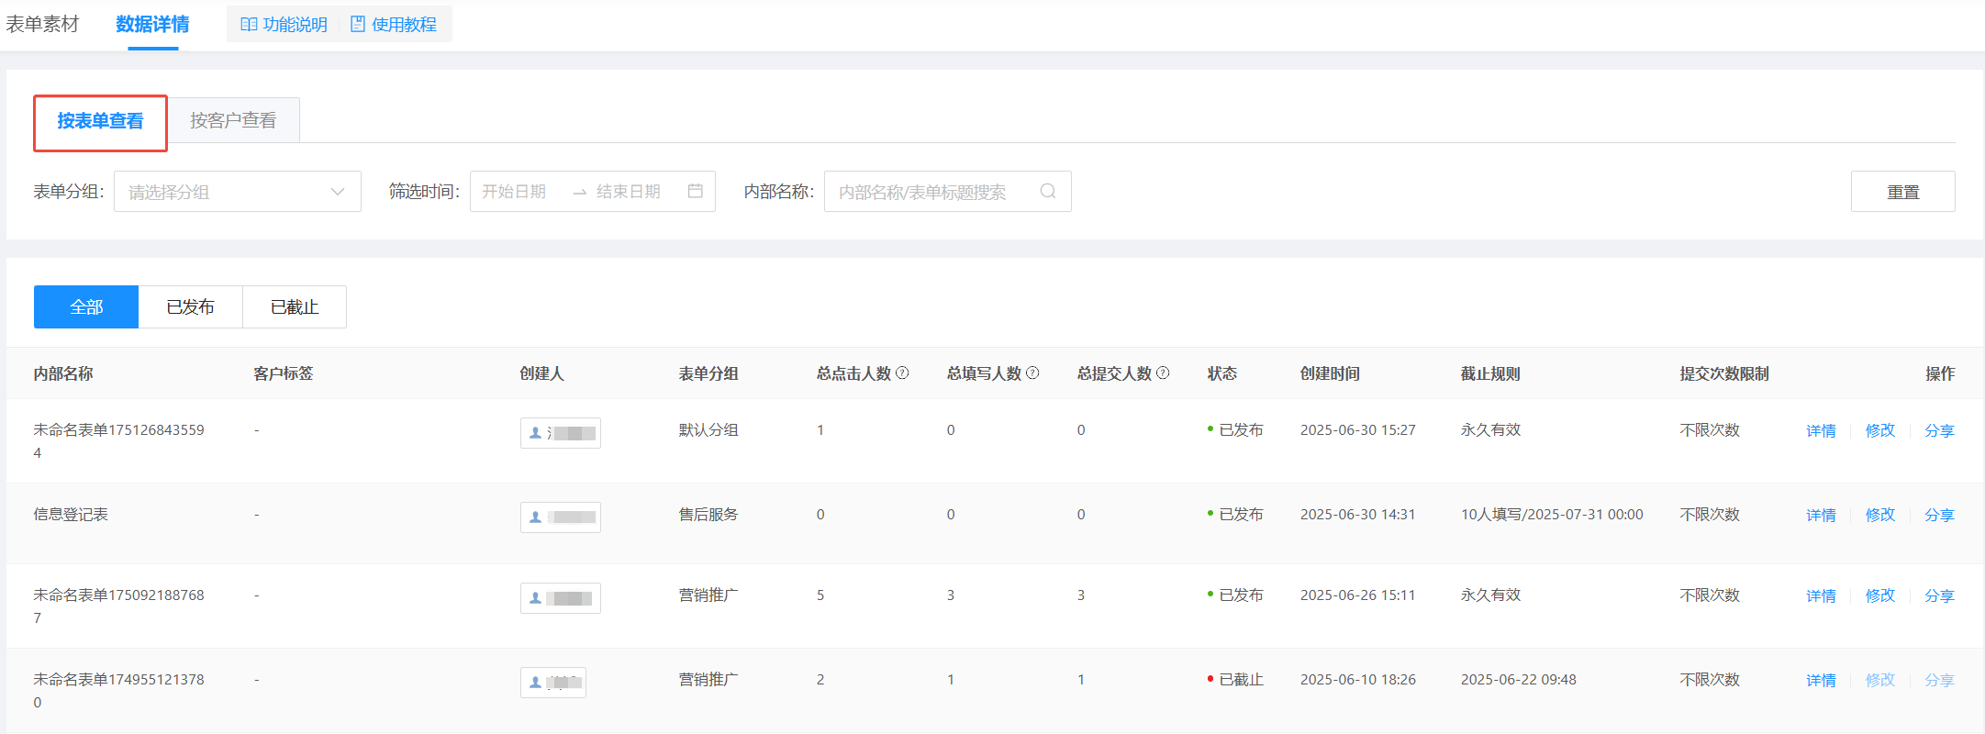Click the 默认分组 group cell

tap(708, 429)
